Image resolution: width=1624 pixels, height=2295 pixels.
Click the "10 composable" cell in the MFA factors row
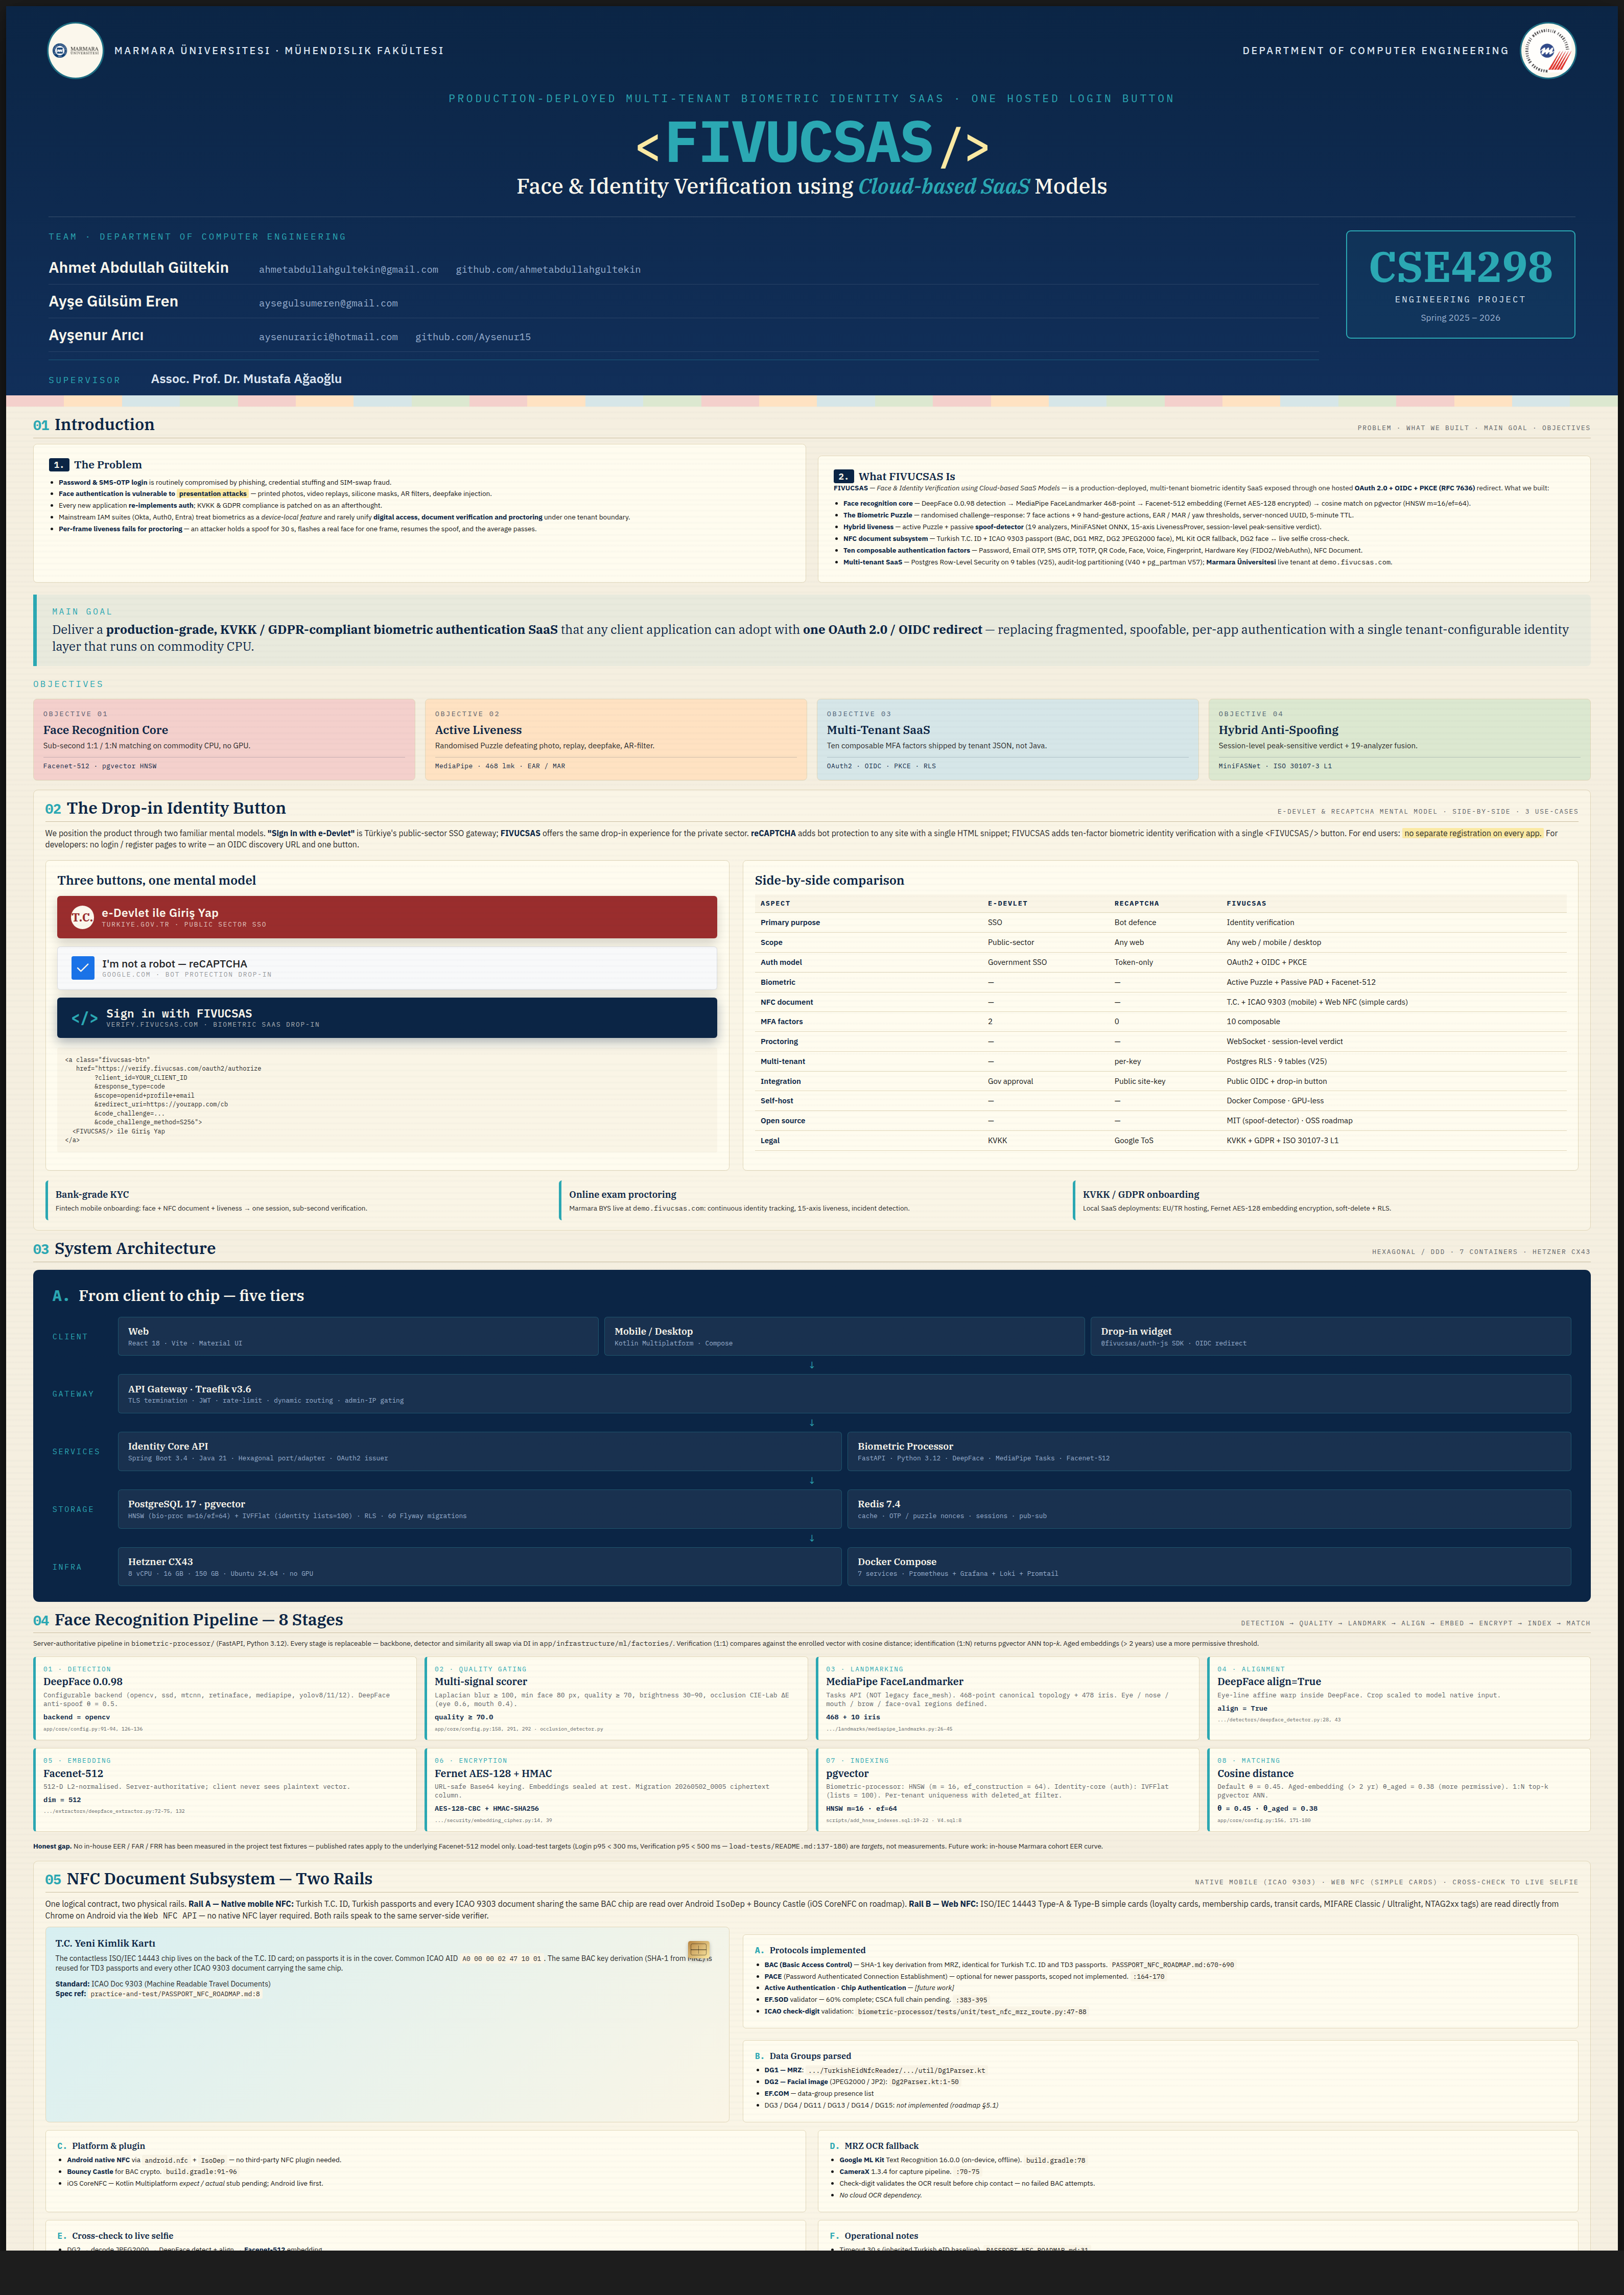pos(1253,1022)
